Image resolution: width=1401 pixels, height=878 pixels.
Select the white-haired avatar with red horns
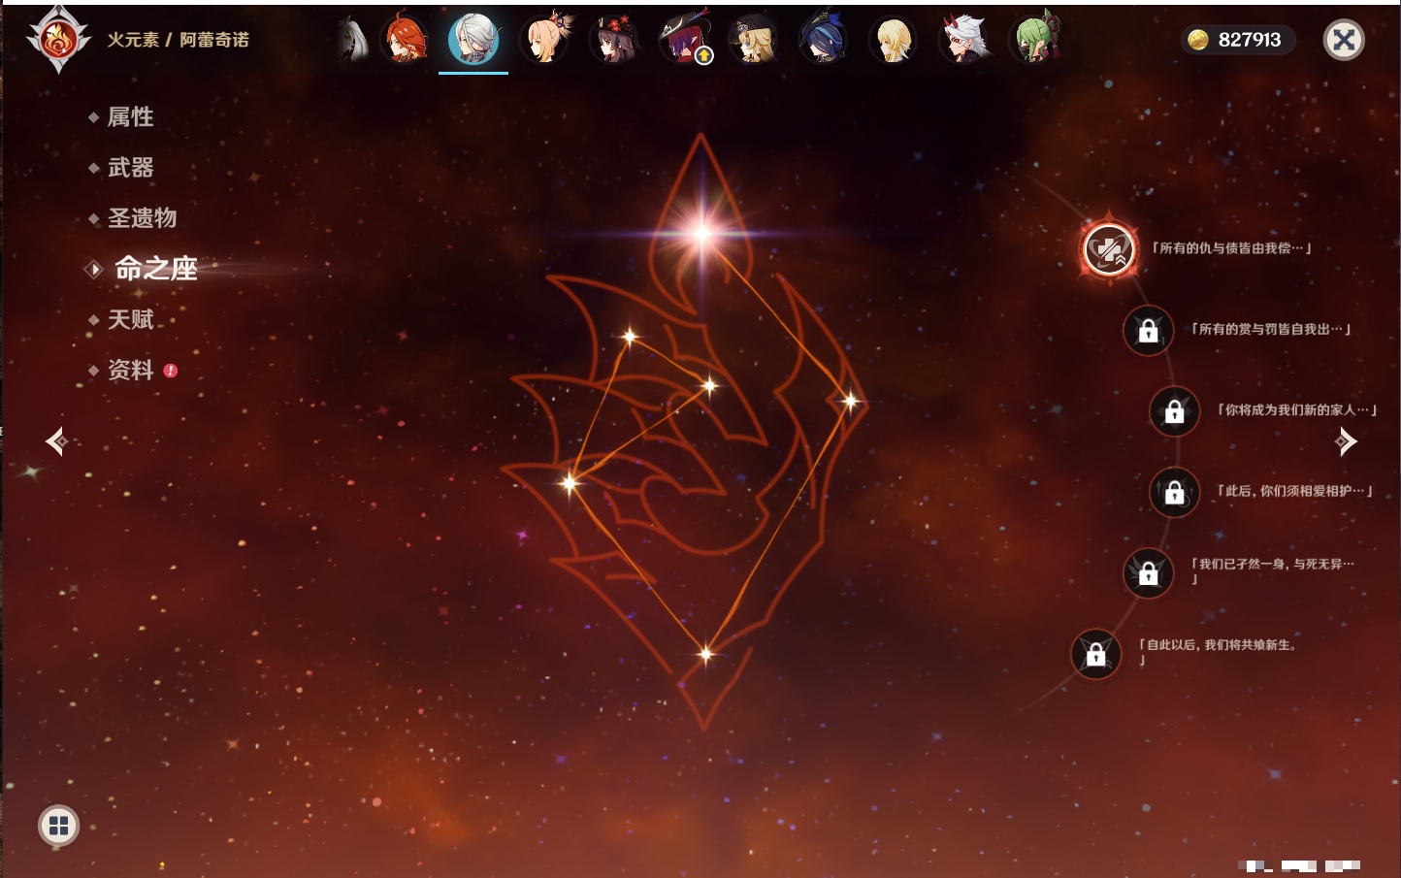click(x=963, y=40)
